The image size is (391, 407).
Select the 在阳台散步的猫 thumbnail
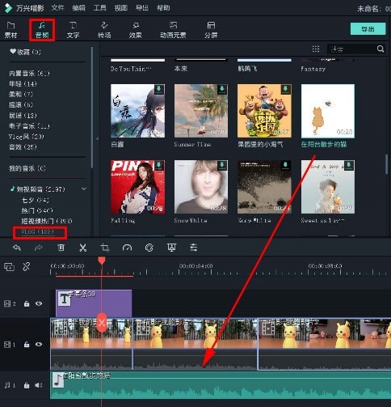[328, 111]
